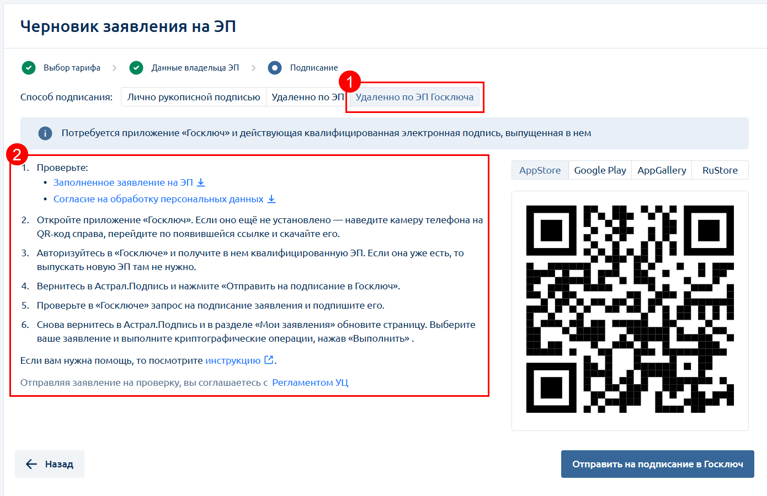Select Удаленно по ЭП Госключа signing method

tap(414, 97)
